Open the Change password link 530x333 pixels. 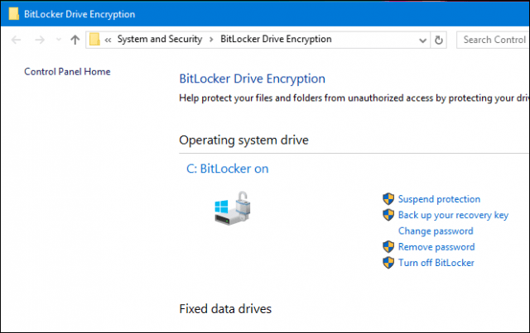coord(436,231)
